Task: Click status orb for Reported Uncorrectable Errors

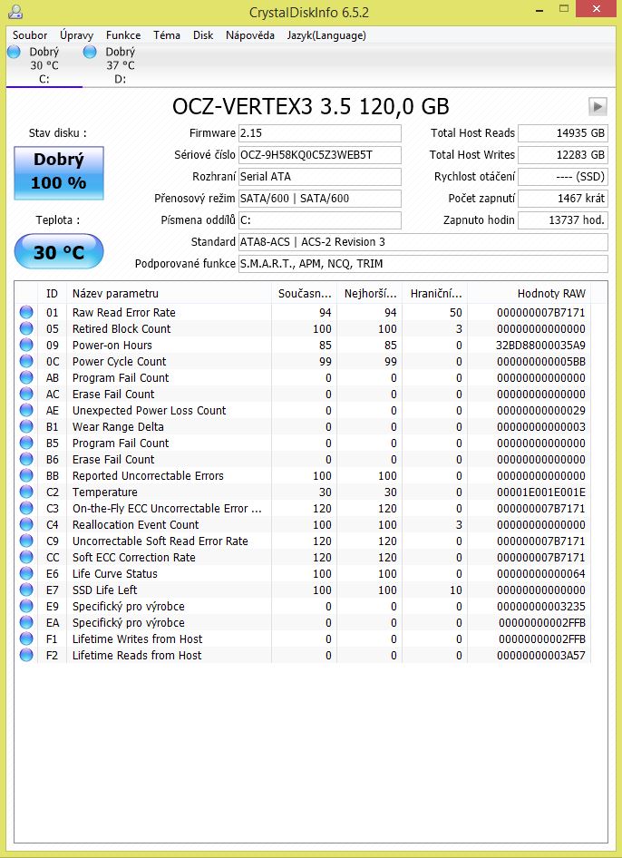Action: (26, 475)
